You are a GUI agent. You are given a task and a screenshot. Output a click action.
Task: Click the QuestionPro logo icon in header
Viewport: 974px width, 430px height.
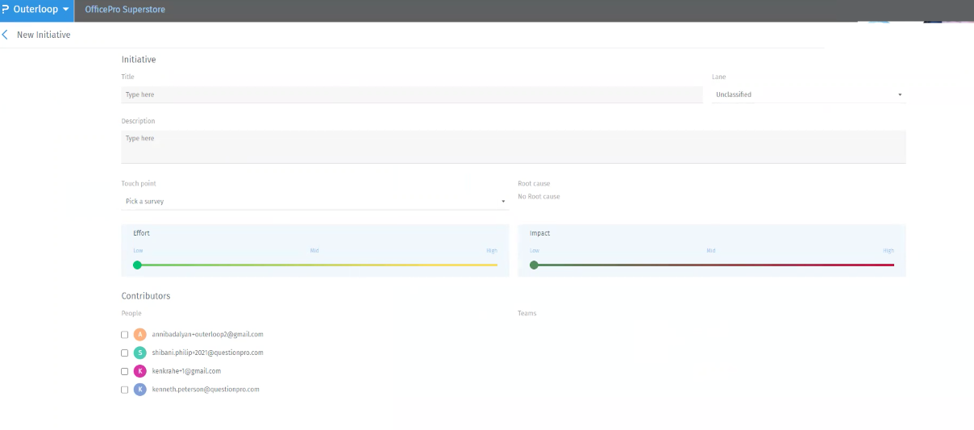pos(6,9)
